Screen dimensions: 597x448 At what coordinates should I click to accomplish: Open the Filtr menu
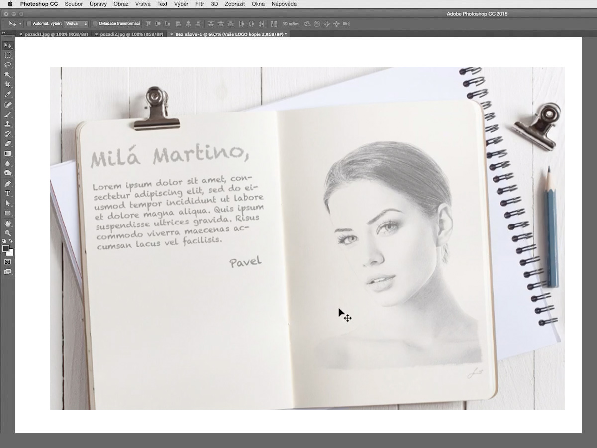point(199,4)
